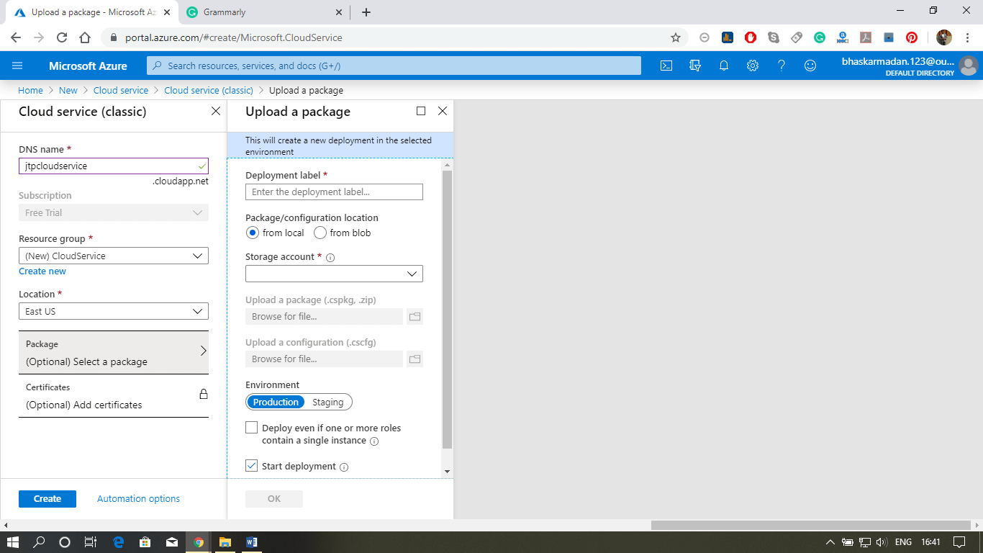
Task: Show info tooltip for Start deployment
Action: pyautogui.click(x=344, y=467)
